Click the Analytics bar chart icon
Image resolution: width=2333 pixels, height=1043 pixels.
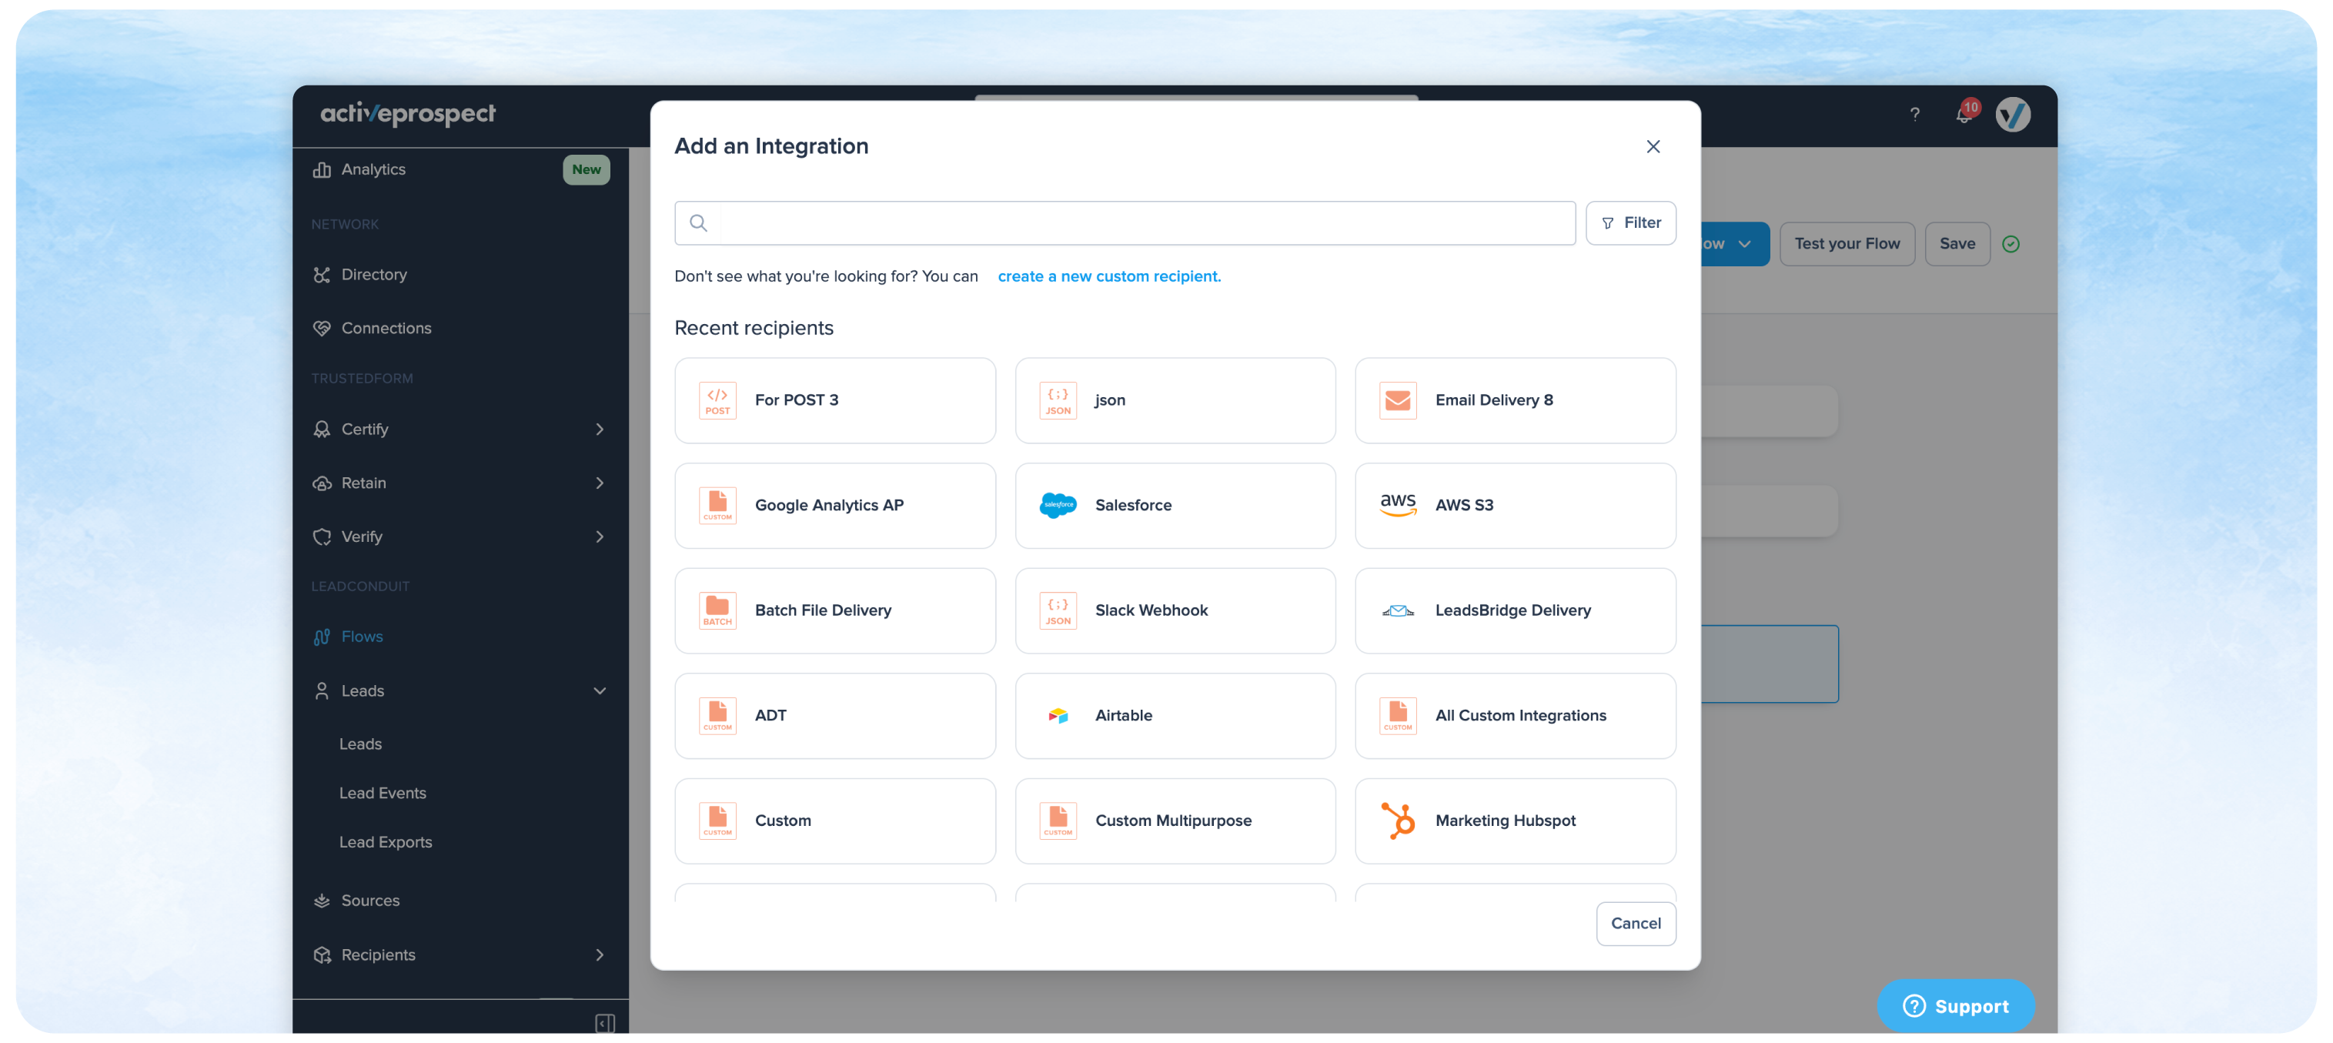[x=322, y=169]
